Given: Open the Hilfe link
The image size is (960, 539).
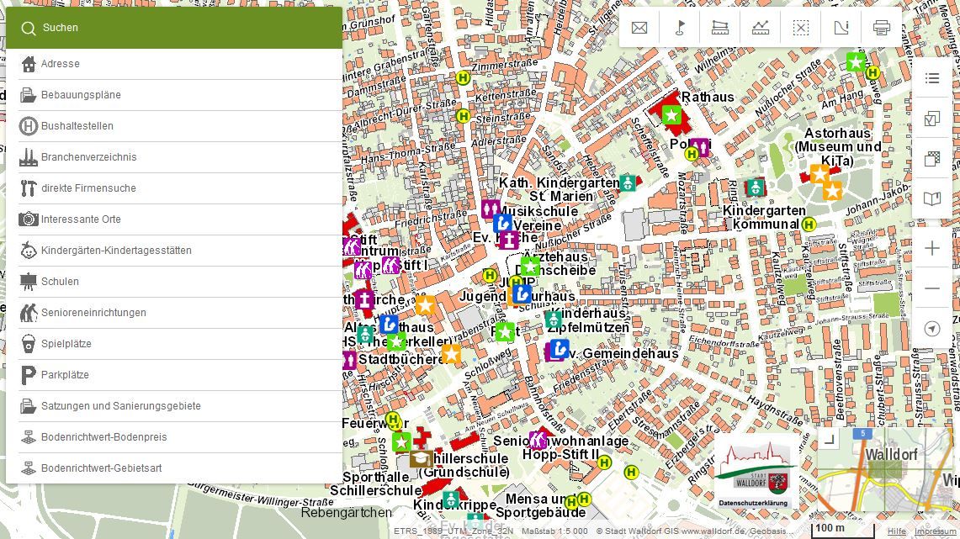Looking at the screenshot, I should point(896,531).
